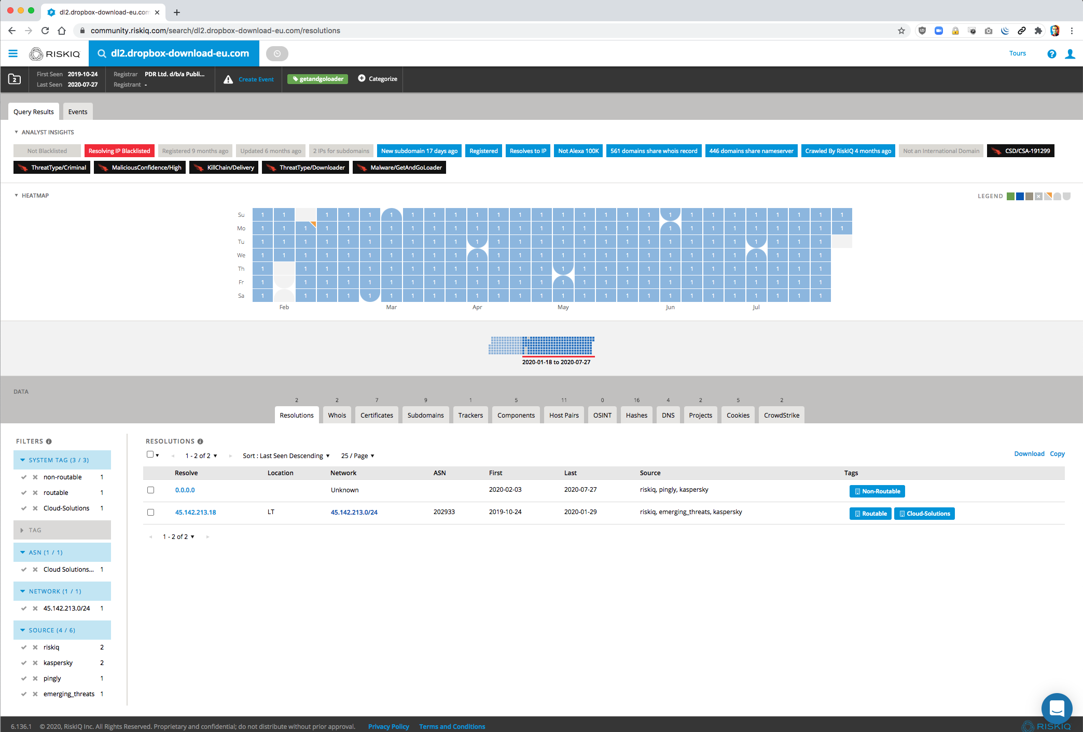This screenshot has height=732, width=1083.
Task: Collapse the Network filter group
Action: 62,591
